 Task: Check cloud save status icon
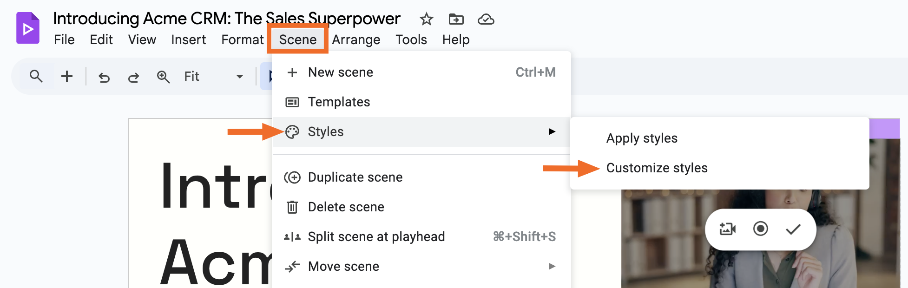[486, 20]
